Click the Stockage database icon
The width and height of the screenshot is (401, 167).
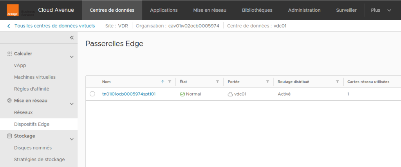tap(9, 136)
